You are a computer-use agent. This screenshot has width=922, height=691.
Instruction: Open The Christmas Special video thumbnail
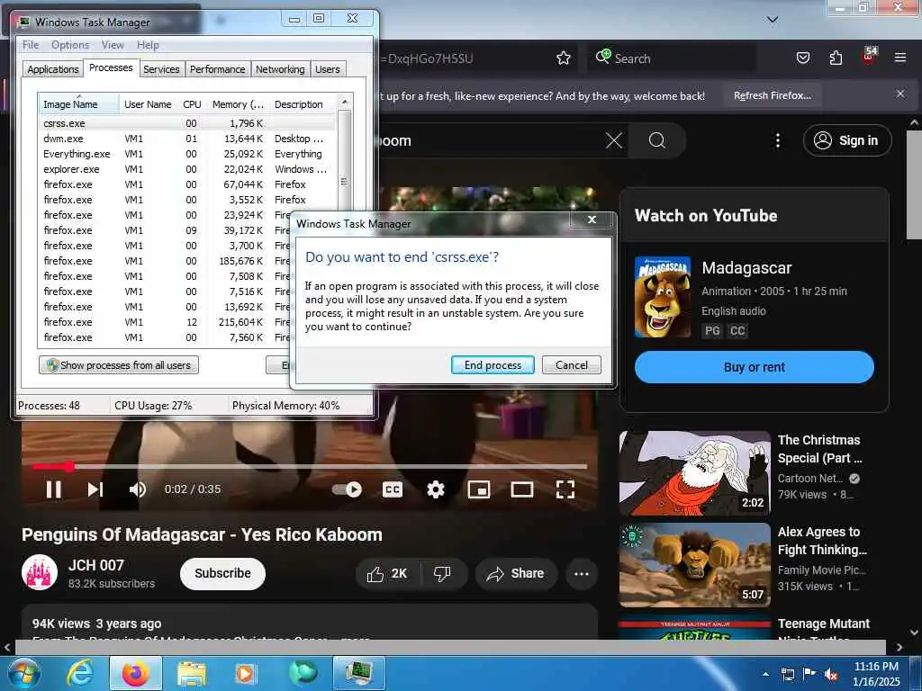(694, 473)
